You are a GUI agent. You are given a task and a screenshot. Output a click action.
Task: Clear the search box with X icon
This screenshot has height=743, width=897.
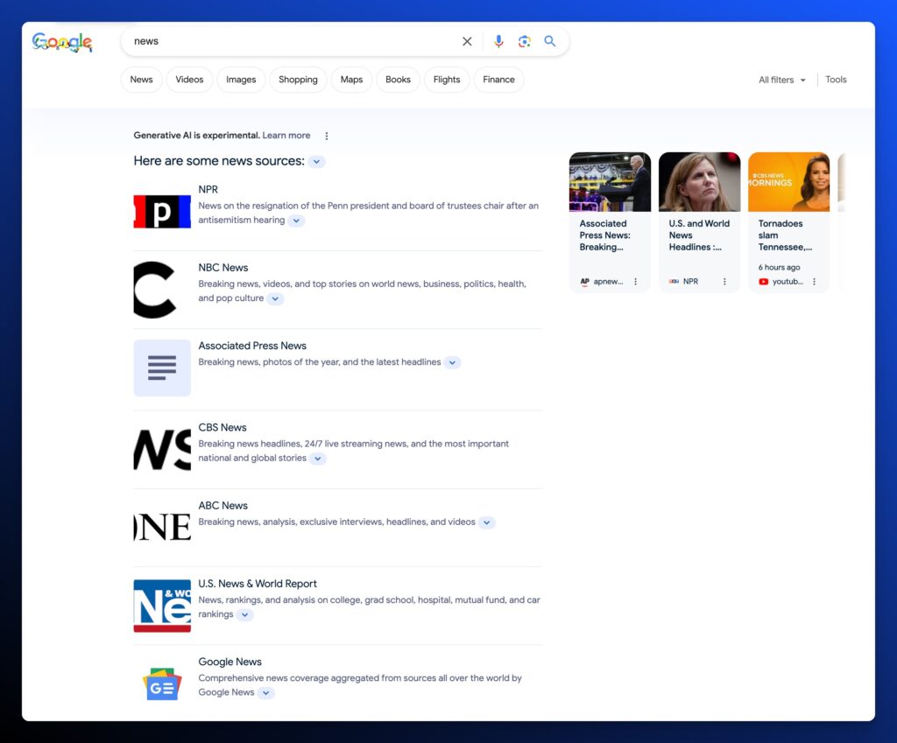click(467, 41)
